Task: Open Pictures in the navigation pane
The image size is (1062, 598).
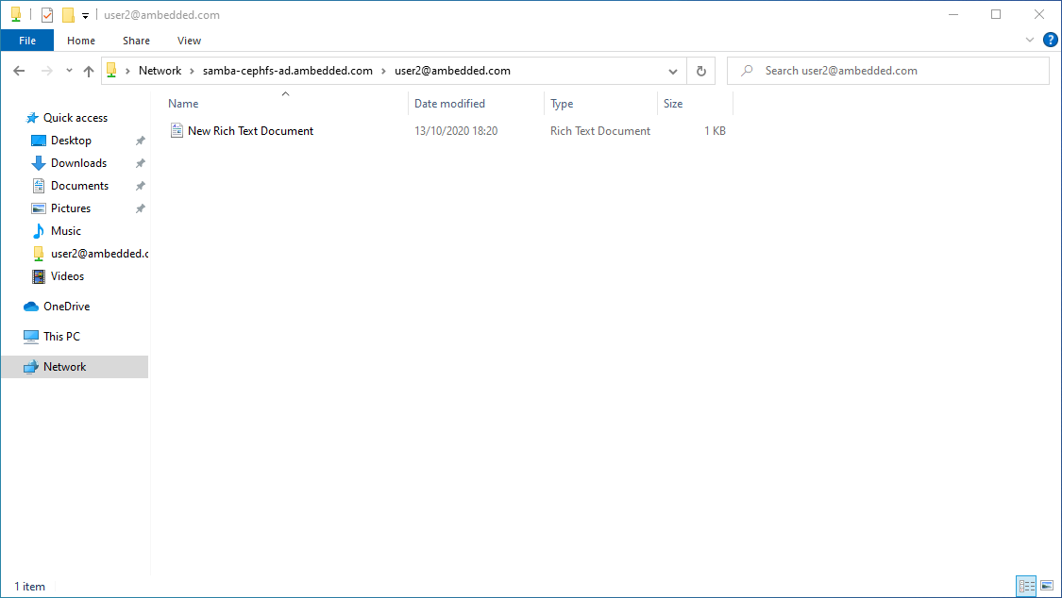Action: (71, 208)
